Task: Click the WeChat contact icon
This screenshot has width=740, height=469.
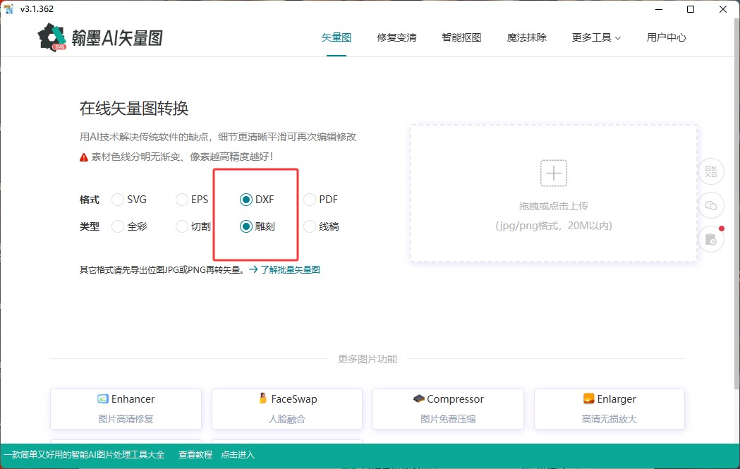Action: [x=711, y=205]
